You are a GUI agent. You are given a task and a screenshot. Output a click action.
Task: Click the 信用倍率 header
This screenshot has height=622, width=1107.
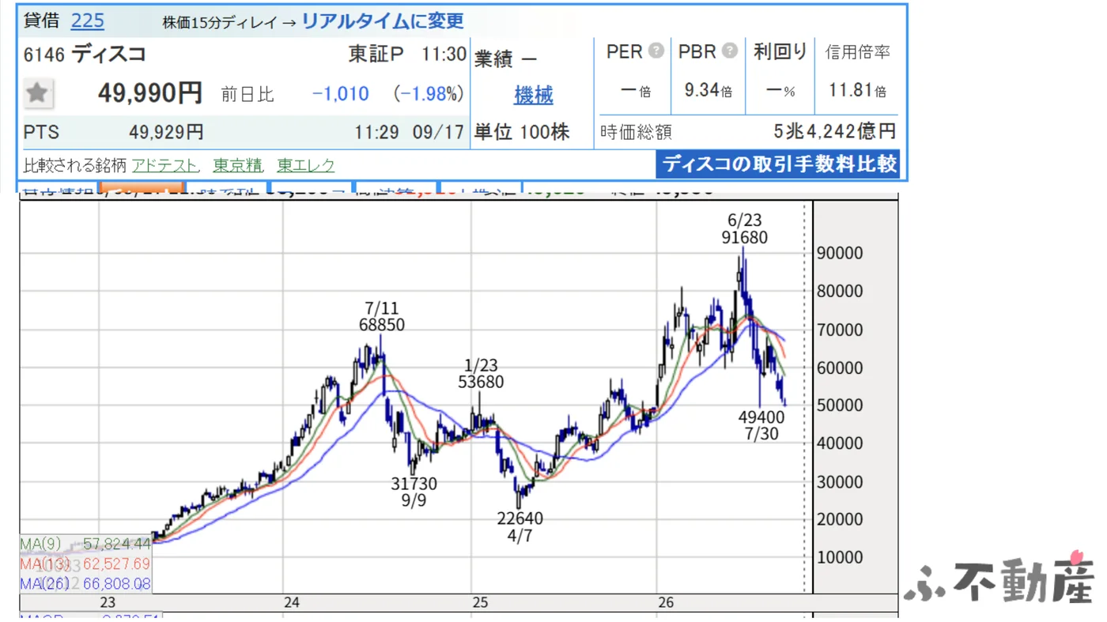pos(858,52)
